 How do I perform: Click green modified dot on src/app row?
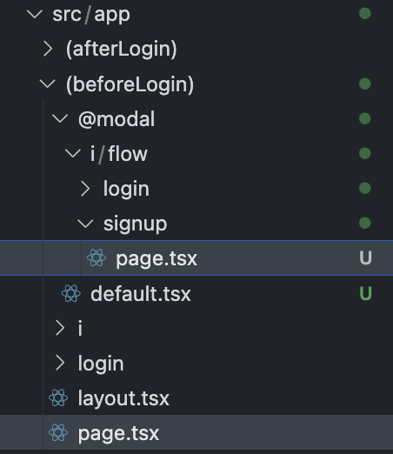pyautogui.click(x=365, y=13)
